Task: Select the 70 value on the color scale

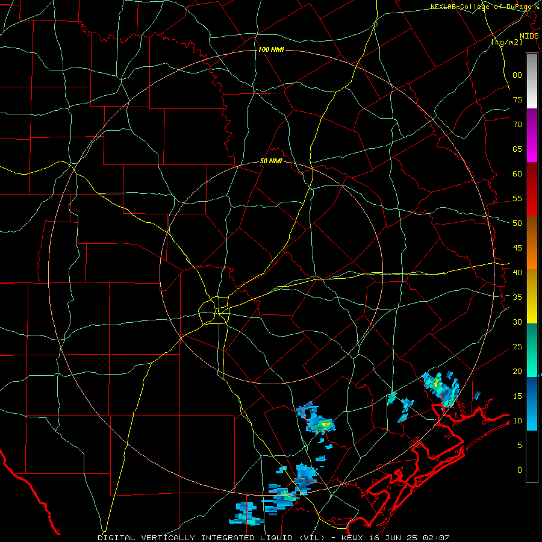Action: tap(517, 125)
